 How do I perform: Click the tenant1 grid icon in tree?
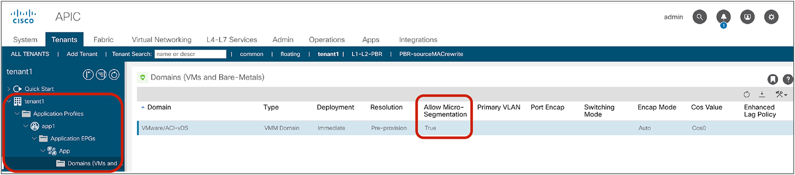[x=18, y=101]
